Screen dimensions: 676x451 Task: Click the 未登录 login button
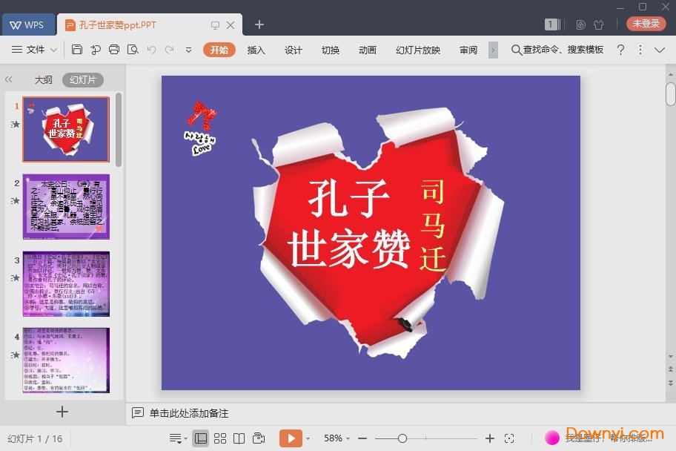tap(646, 23)
